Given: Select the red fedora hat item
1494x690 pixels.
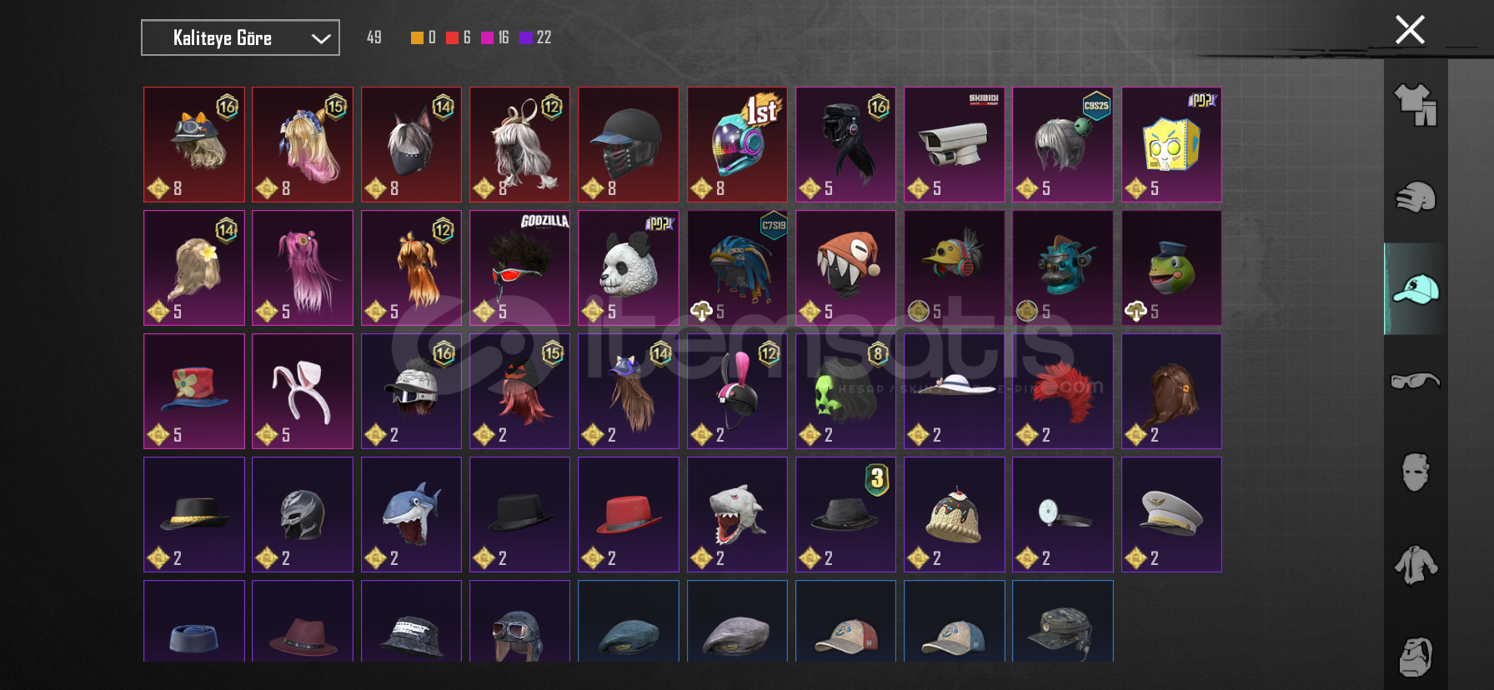Looking at the screenshot, I should (629, 514).
